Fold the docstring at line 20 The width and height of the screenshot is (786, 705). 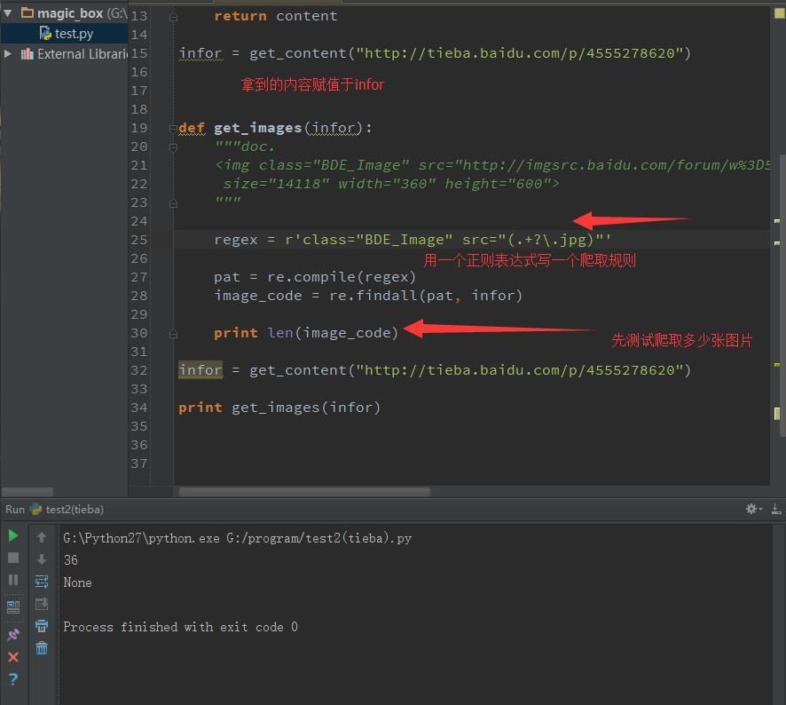pyautogui.click(x=173, y=147)
